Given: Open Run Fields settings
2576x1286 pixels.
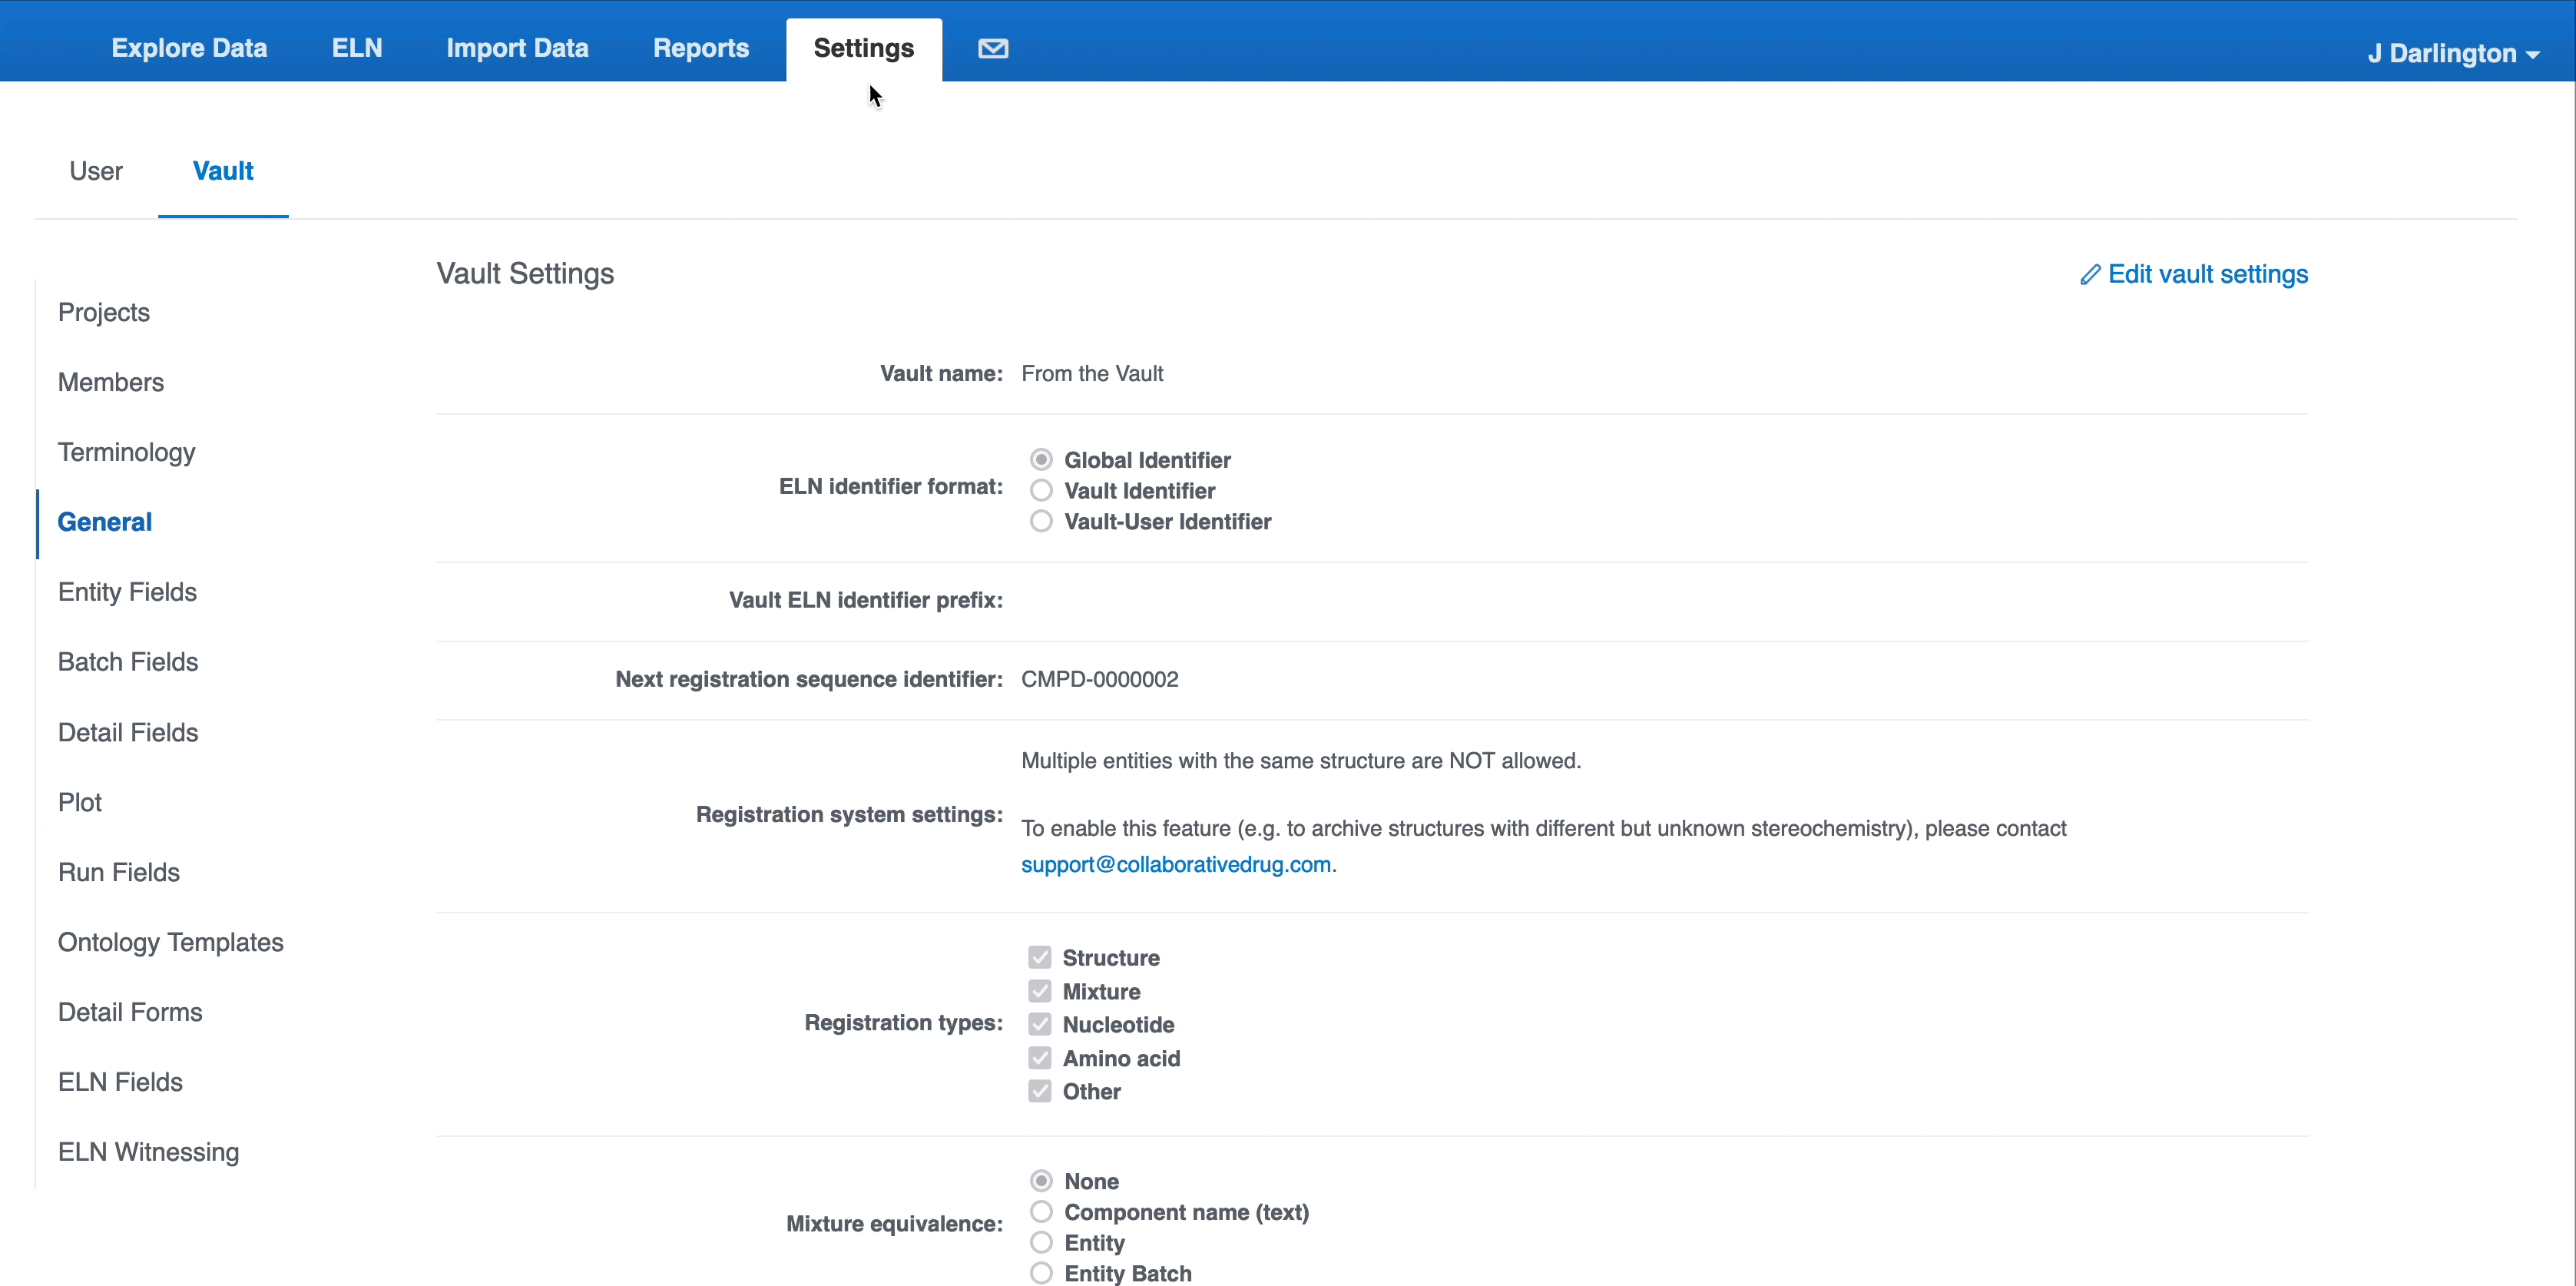Looking at the screenshot, I should (119, 873).
